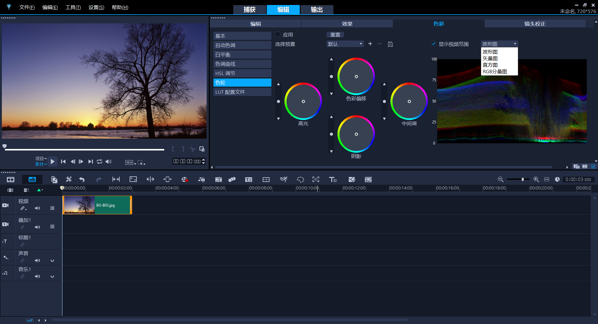Open 镜头校正 lens correction tab
Screen dimensions: 598x324
(x=535, y=24)
